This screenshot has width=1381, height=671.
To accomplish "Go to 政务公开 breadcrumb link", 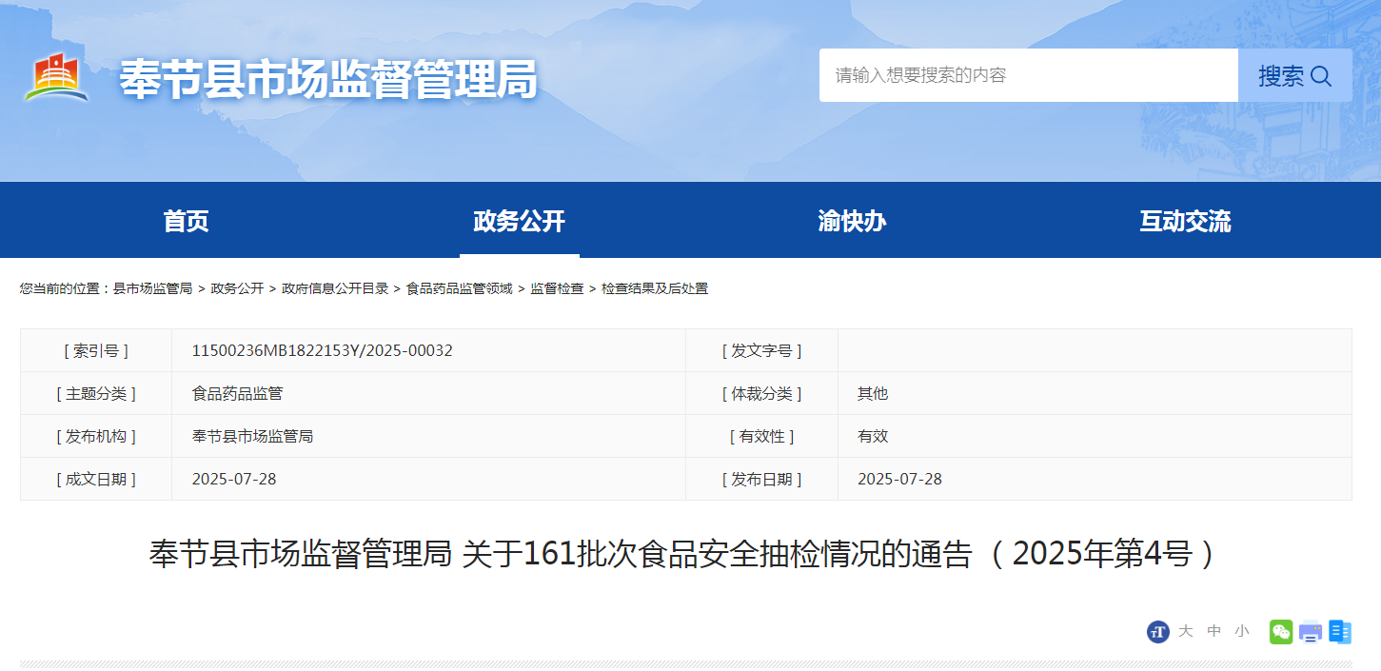I will click(237, 288).
